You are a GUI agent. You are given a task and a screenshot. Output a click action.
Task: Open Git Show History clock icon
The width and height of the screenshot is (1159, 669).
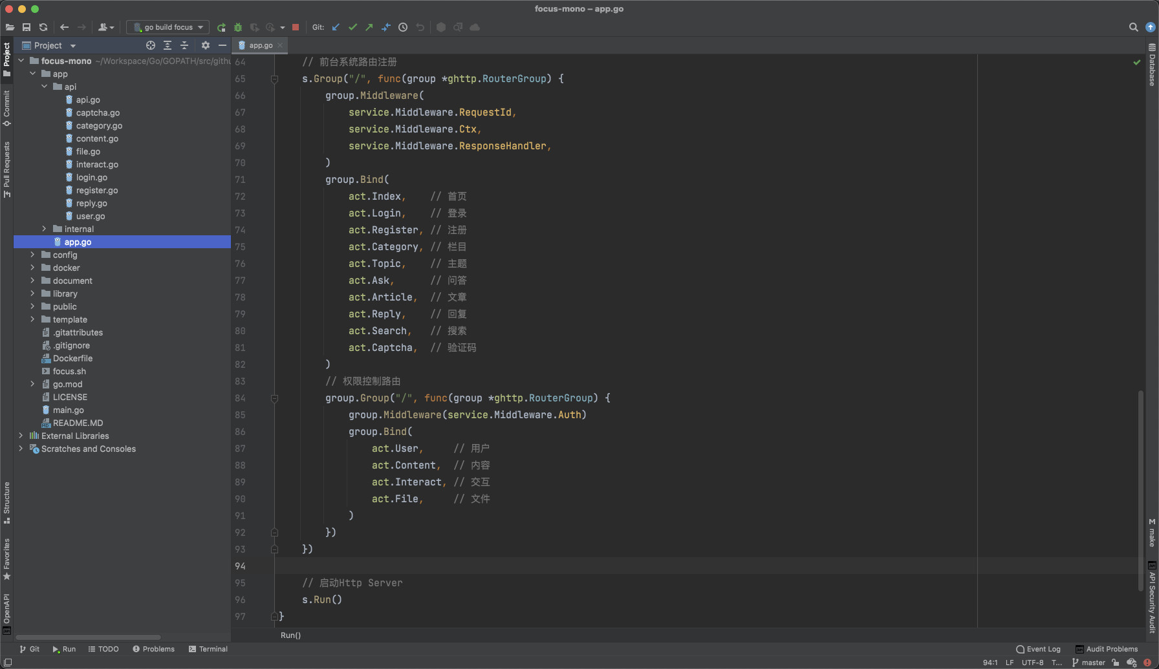pos(403,27)
